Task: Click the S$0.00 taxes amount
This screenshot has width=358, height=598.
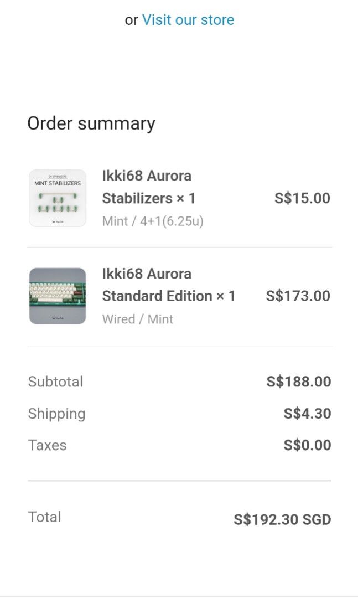Action: point(307,445)
